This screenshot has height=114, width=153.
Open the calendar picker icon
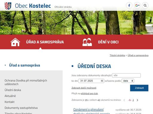pos(102,81)
